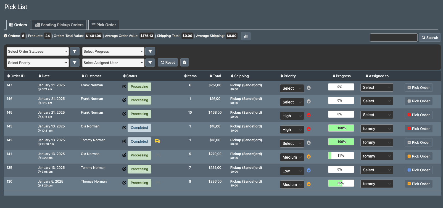The width and height of the screenshot is (443, 208).
Task: Open the statistics chart icon button
Action: pyautogui.click(x=246, y=36)
